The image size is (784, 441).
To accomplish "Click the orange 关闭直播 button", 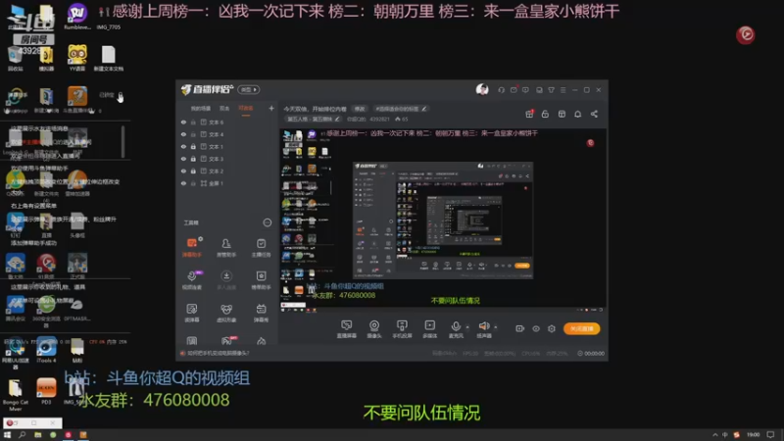I will pyautogui.click(x=581, y=328).
